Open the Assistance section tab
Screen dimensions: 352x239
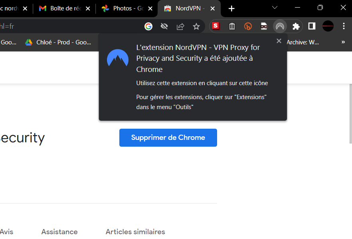point(59,231)
